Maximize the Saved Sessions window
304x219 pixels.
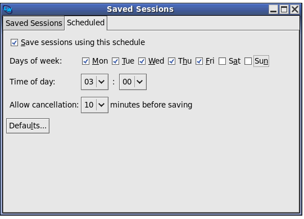(284, 10)
